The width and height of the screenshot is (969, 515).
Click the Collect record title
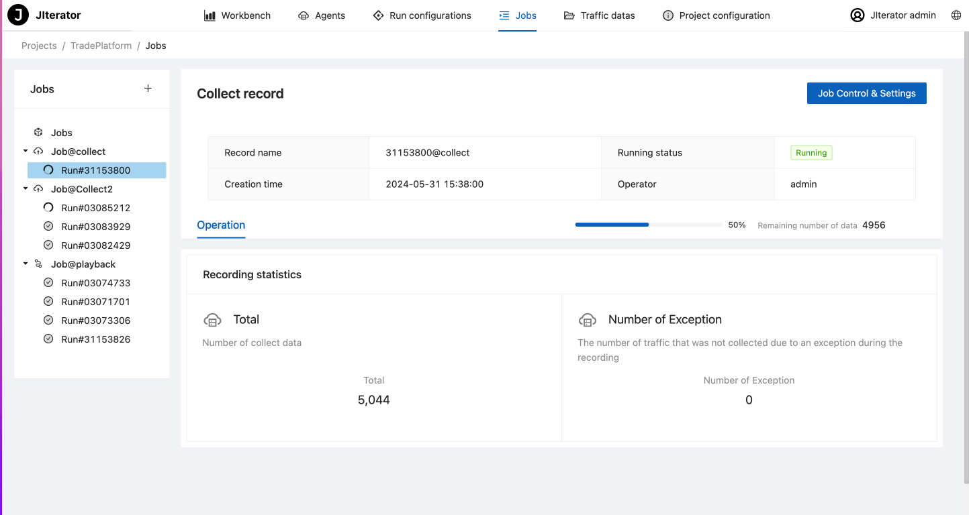[240, 94]
